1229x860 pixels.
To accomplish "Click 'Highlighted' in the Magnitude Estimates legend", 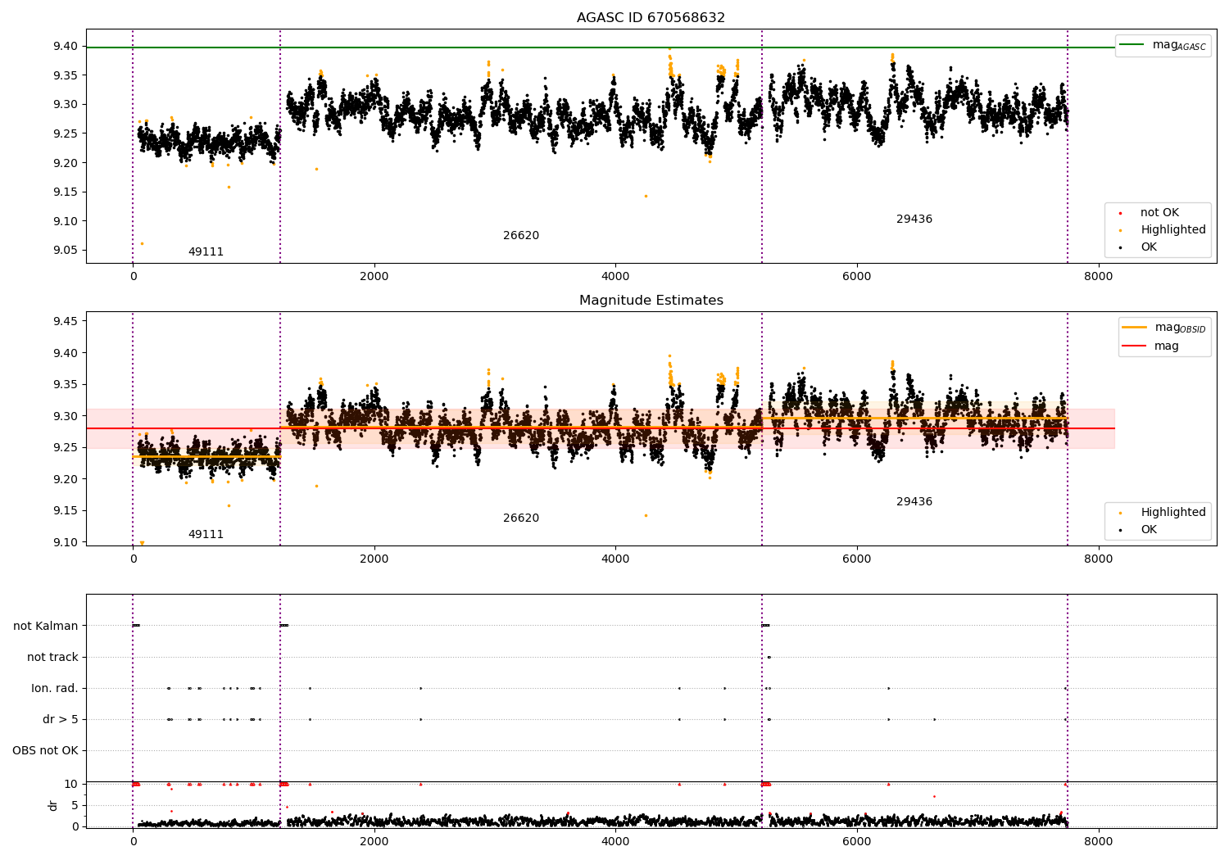I will pyautogui.click(x=1172, y=513).
